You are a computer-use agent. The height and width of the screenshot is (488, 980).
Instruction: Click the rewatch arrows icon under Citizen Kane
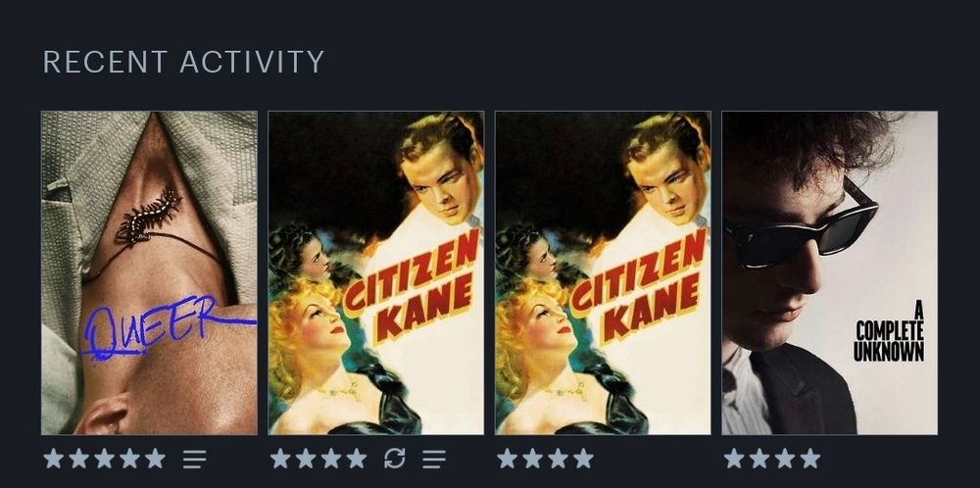pyautogui.click(x=394, y=459)
